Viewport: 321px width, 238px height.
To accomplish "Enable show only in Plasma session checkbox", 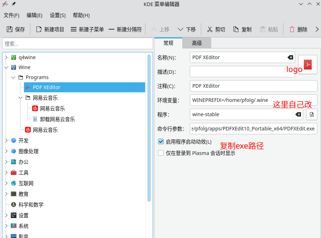I will coord(161,153).
